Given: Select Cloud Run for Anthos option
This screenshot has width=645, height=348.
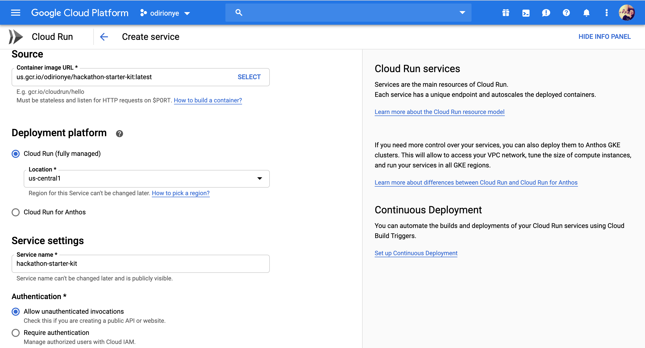Looking at the screenshot, I should (16, 212).
